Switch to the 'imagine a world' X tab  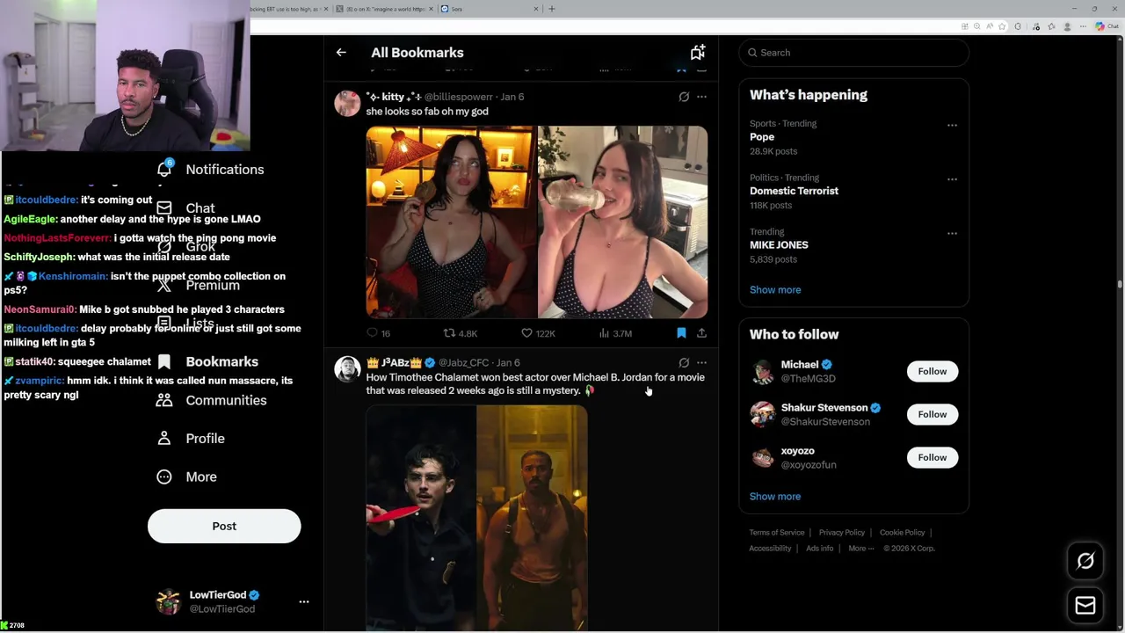(384, 9)
